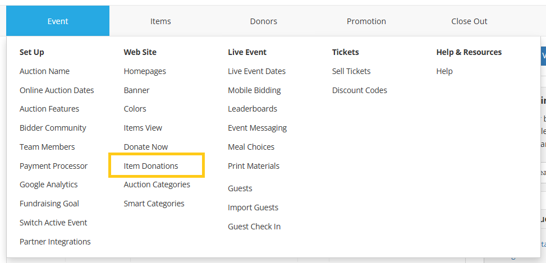Click the Event tab
Image resolution: width=546 pixels, height=263 pixels.
(58, 21)
